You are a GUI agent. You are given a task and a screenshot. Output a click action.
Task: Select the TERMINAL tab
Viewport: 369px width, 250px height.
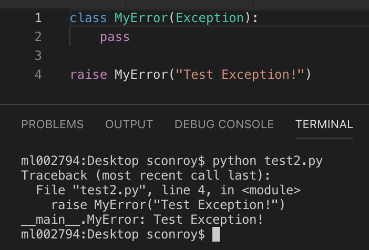pos(324,124)
